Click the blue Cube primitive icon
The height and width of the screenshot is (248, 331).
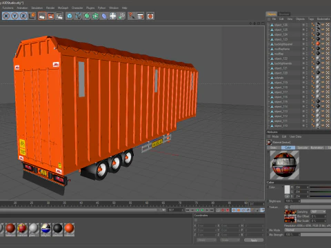(70, 16)
